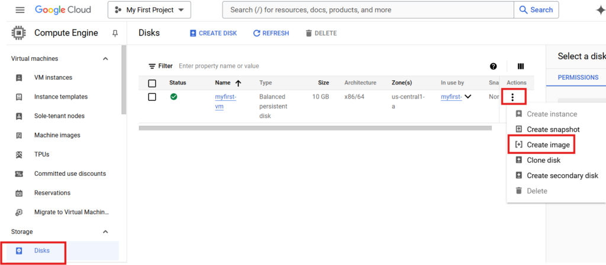
Task: Switch to the Permissions tab
Action: coord(578,77)
